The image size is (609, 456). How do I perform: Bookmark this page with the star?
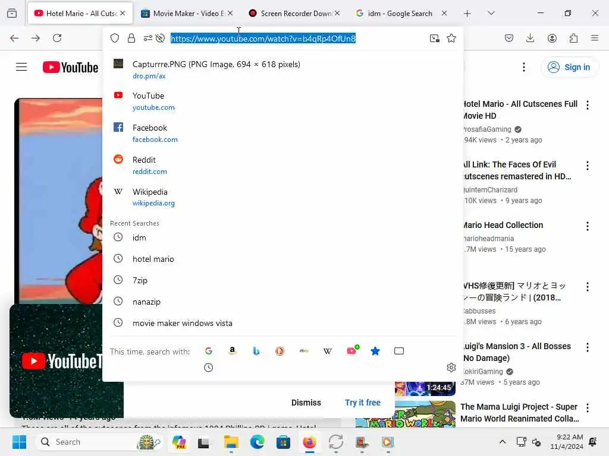451,38
